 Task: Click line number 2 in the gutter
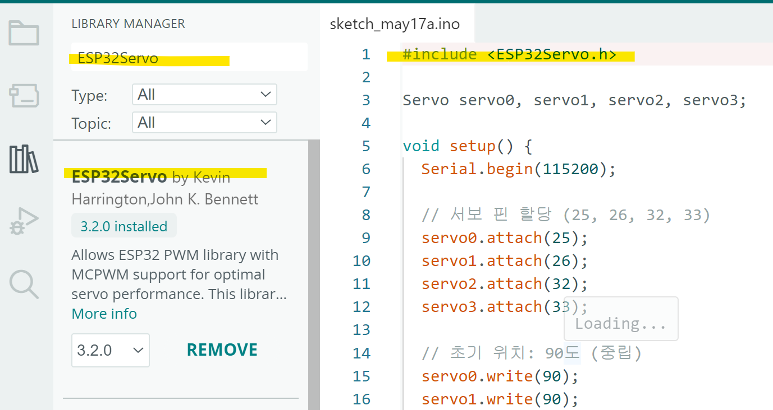click(x=367, y=77)
